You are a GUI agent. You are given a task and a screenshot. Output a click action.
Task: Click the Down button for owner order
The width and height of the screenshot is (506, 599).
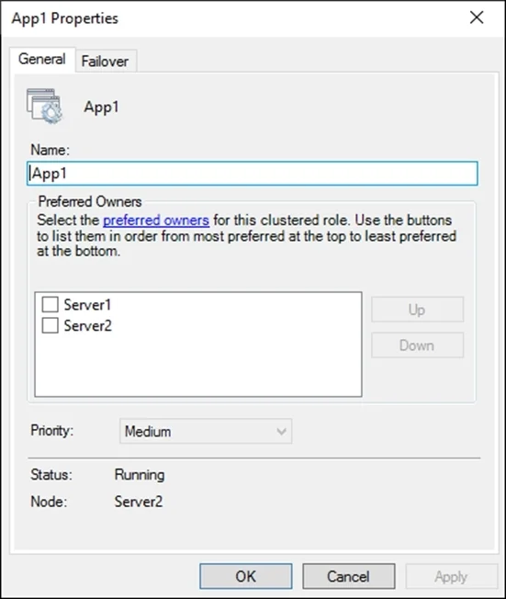pos(418,345)
